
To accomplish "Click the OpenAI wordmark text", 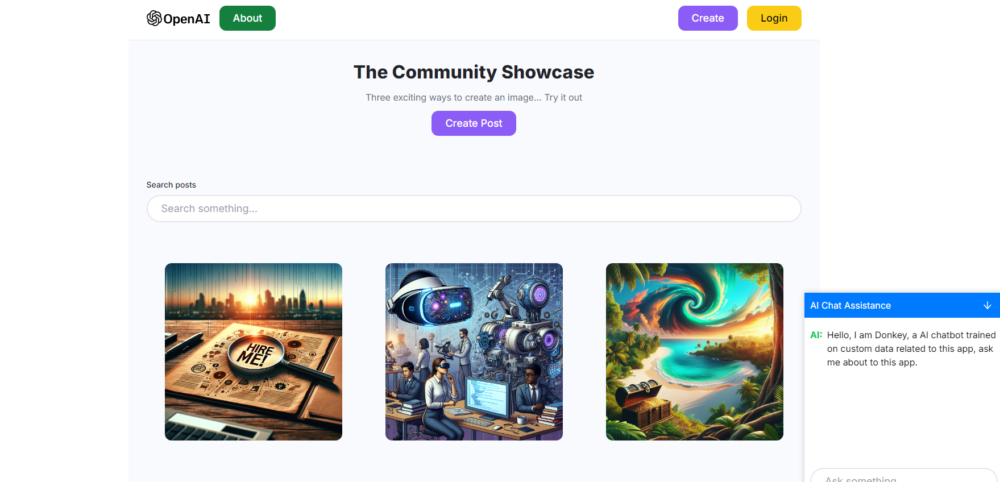I will tap(186, 19).
